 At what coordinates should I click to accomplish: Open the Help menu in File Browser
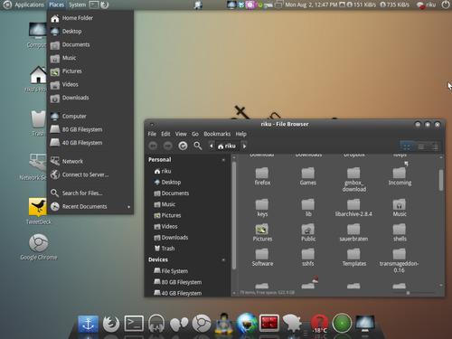[x=240, y=134]
